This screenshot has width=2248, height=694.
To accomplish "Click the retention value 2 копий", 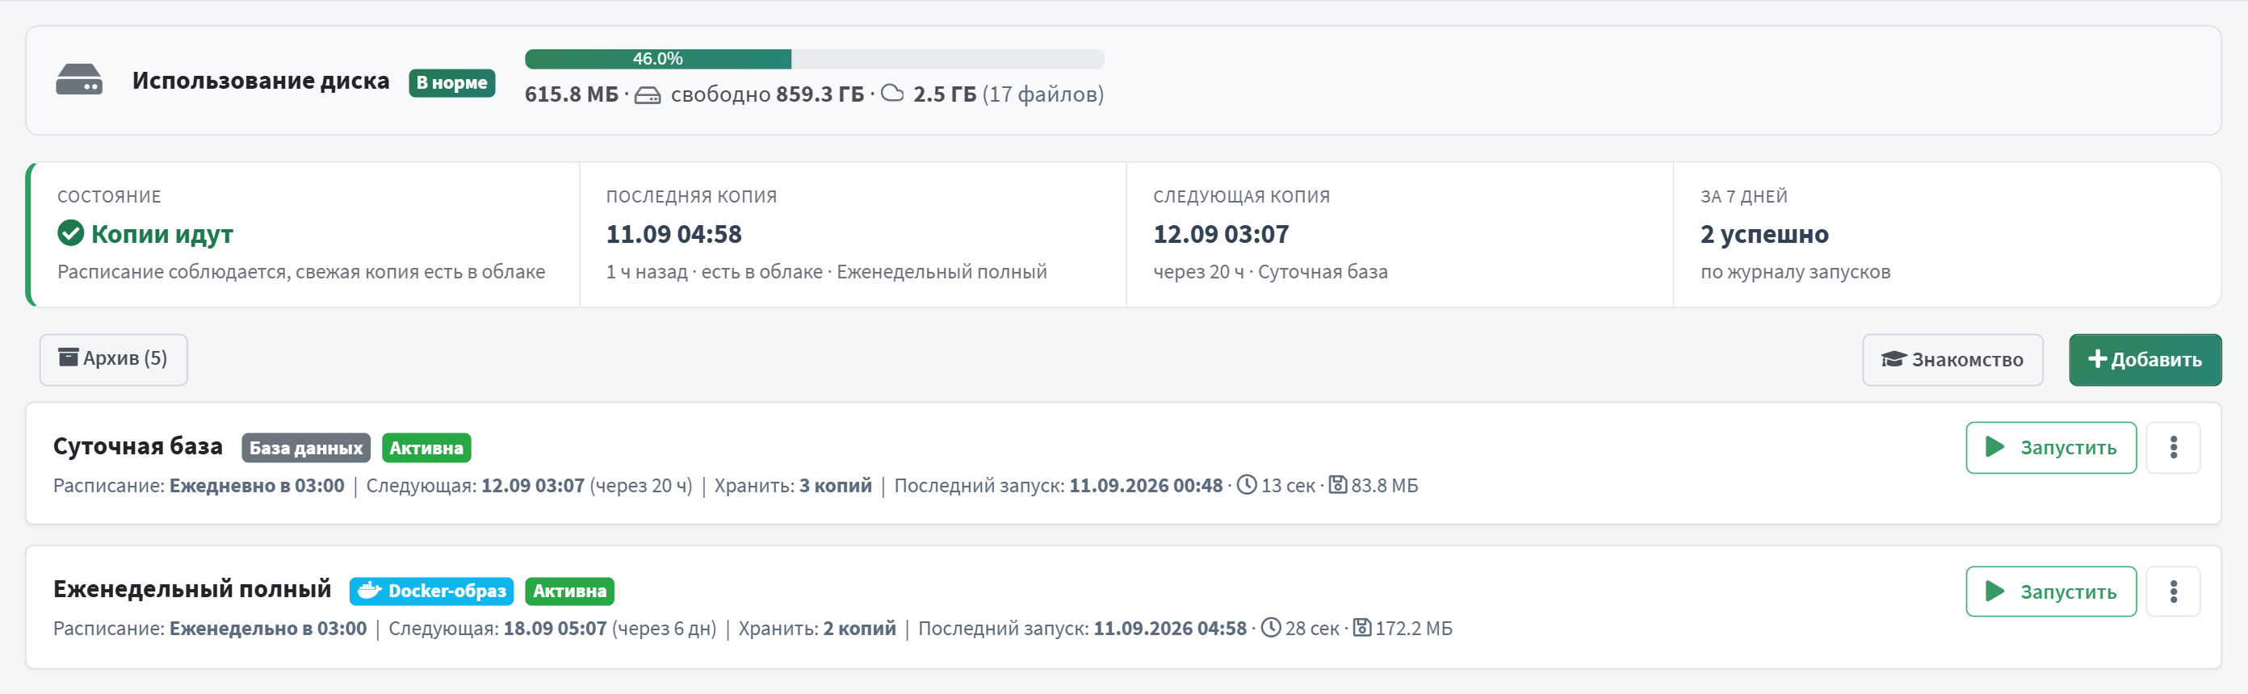I will 860,629.
